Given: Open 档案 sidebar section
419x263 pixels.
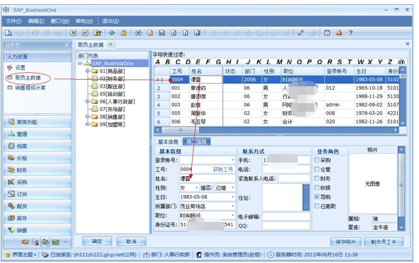Looking at the screenshot, I should click(x=37, y=146).
